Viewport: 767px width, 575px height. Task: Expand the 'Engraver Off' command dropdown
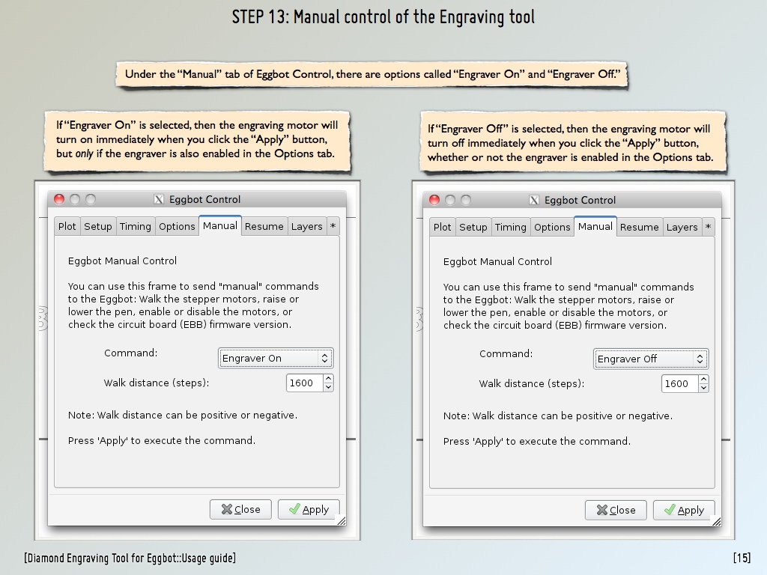651,359
